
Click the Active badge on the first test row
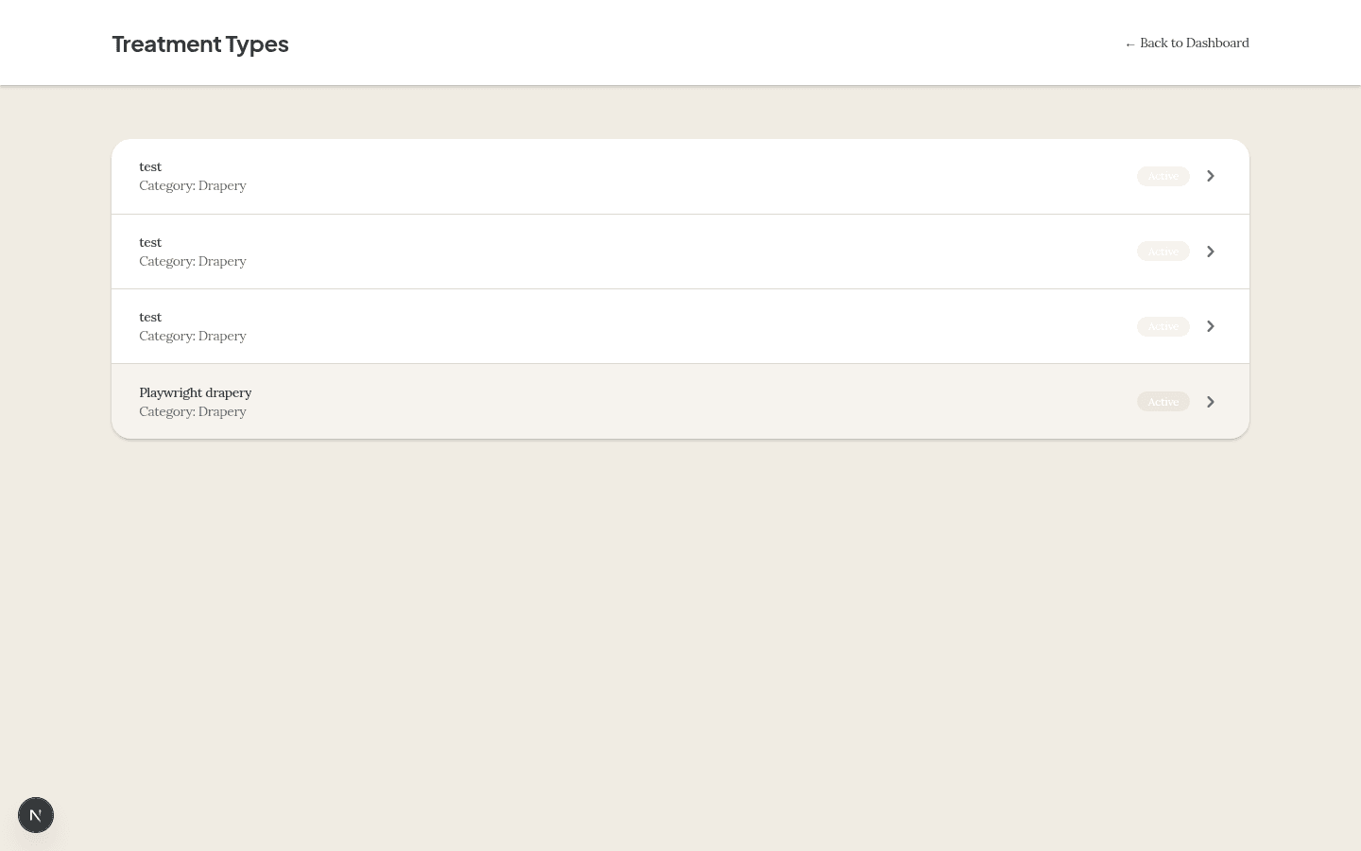pos(1163,176)
